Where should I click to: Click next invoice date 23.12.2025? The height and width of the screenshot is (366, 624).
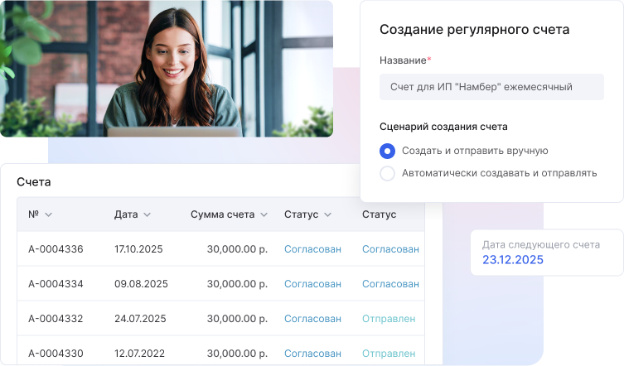point(513,260)
